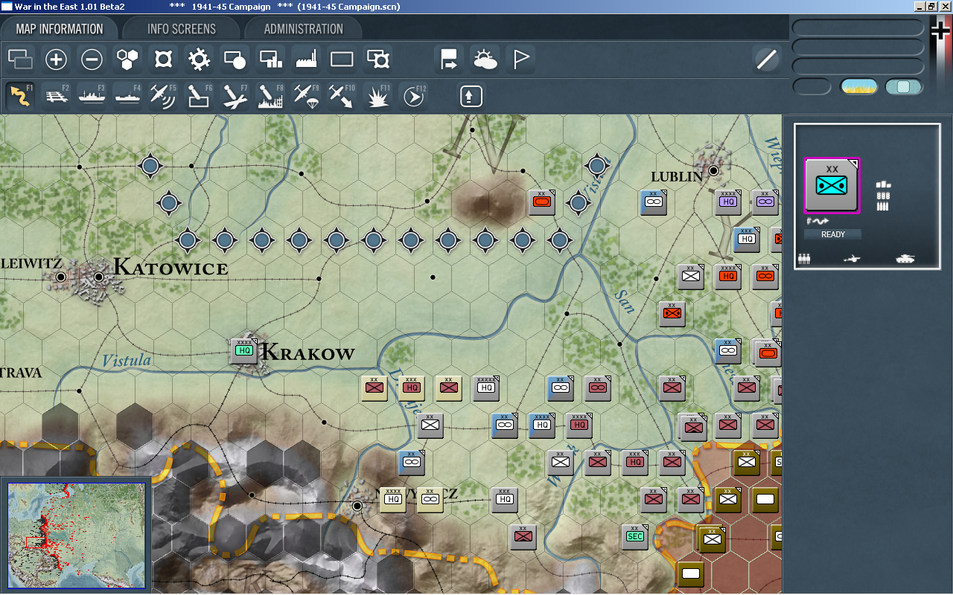
Task: Select the purple XXXX HQ unit near Lublin
Action: point(728,202)
